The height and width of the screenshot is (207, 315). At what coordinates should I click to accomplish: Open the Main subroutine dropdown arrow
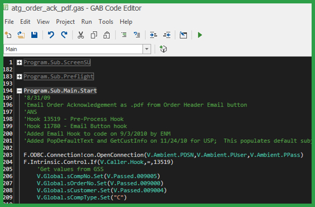(147, 49)
